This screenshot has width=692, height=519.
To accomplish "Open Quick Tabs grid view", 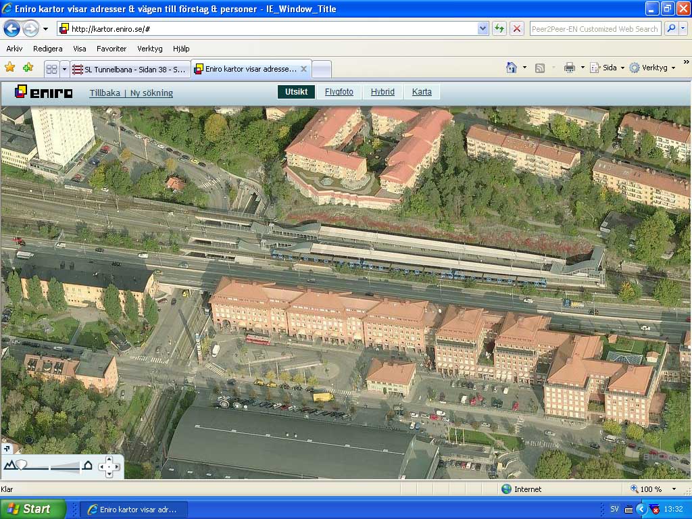I will pyautogui.click(x=51, y=69).
